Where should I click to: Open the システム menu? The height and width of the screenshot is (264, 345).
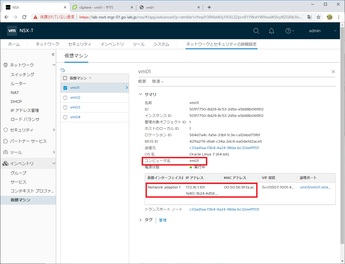tap(161, 44)
